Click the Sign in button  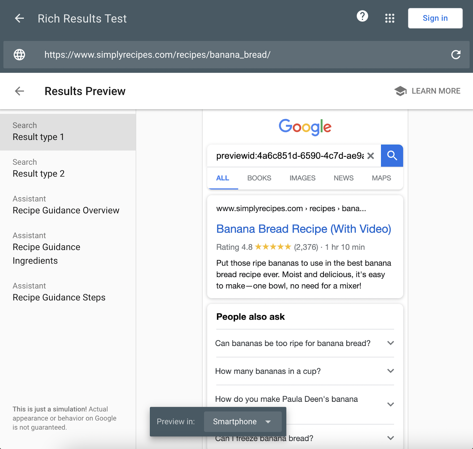[x=435, y=18]
